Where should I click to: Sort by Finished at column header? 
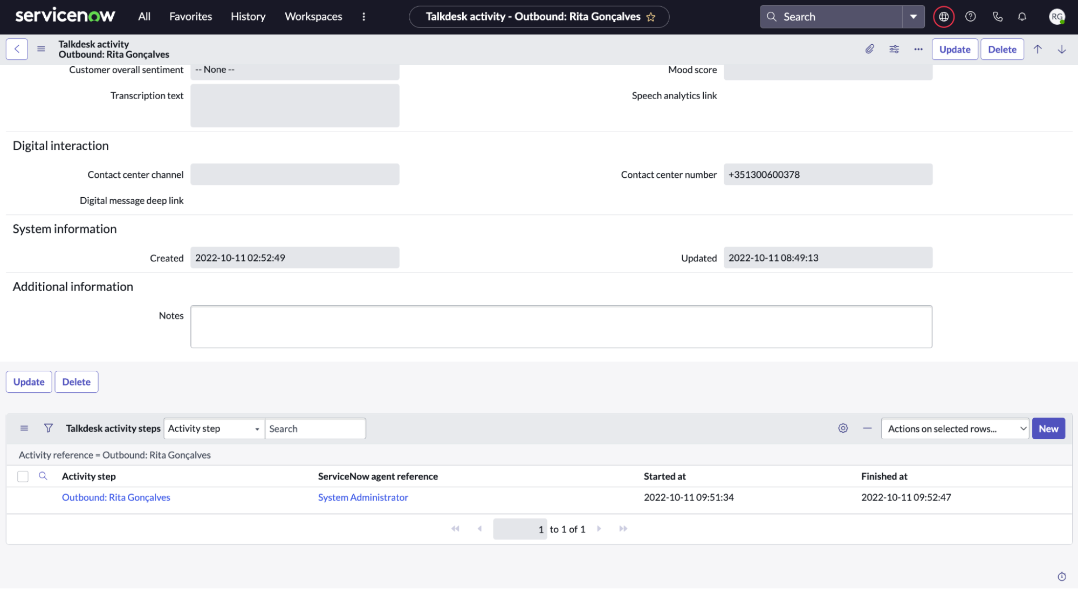(884, 476)
